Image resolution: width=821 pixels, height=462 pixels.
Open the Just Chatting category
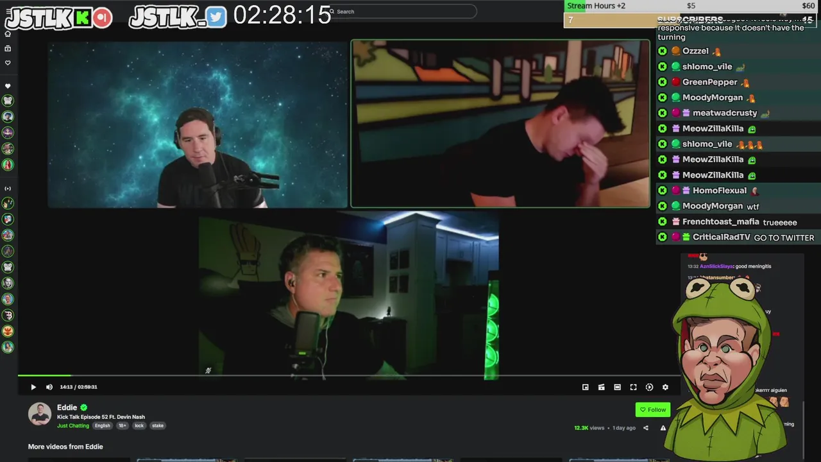tap(73, 425)
